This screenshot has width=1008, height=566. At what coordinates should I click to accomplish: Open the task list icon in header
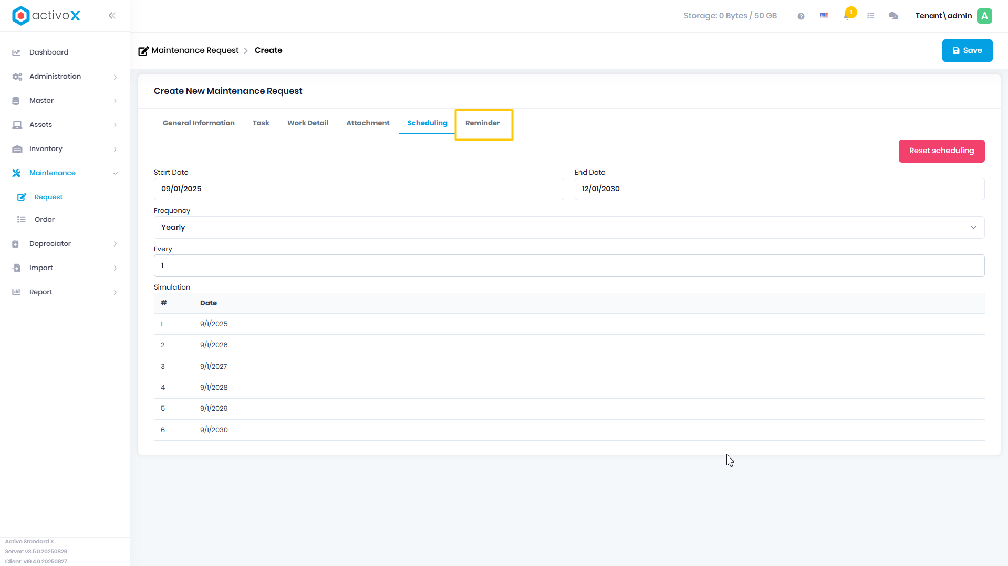870,16
